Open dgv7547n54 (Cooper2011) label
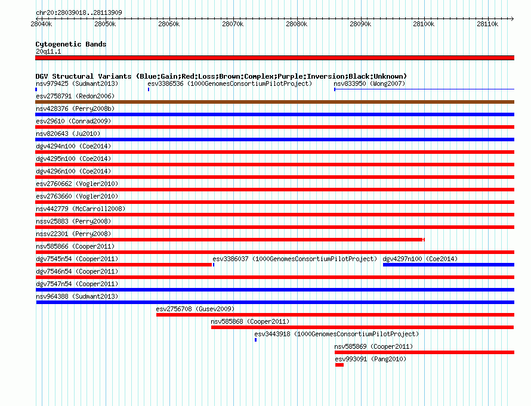This screenshot has width=531, height=406. point(77,284)
